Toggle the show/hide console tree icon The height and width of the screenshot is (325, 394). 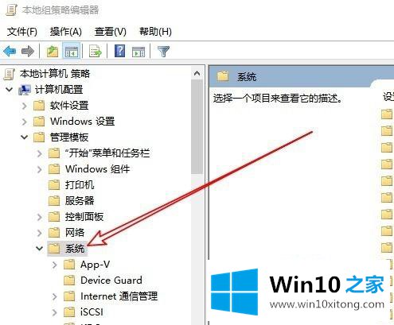click(72, 51)
